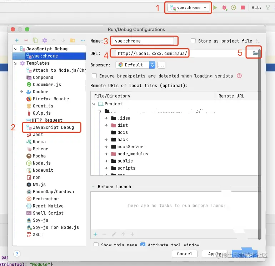The image size is (275, 266).
Task: Click the Cancel button
Action: coord(185,254)
